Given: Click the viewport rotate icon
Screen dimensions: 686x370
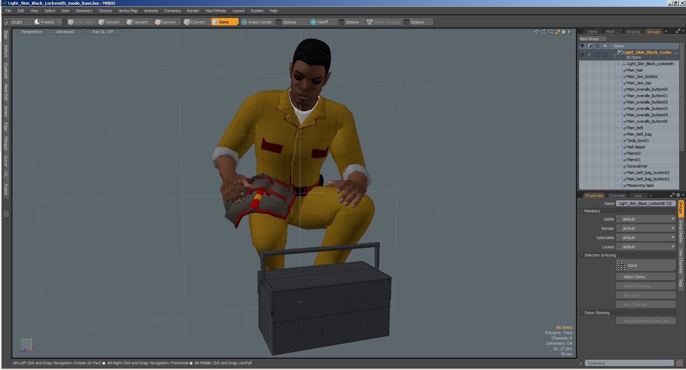Looking at the screenshot, I should click(x=544, y=32).
